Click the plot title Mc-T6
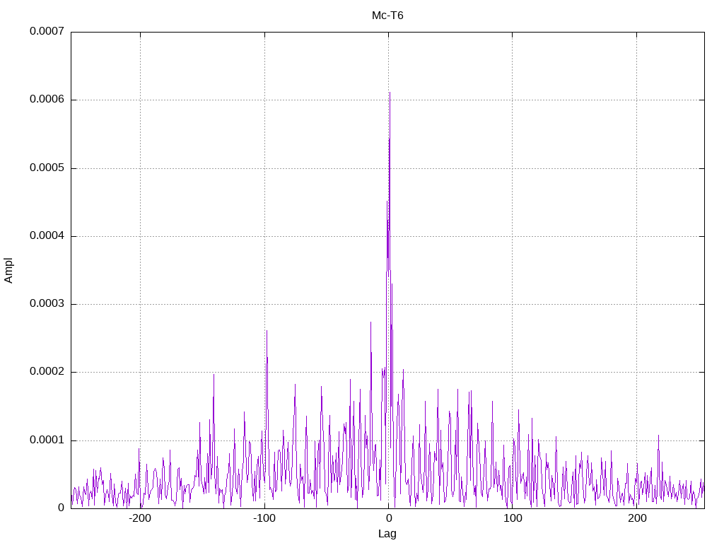Image resolution: width=724 pixels, height=543 pixels. pyautogui.click(x=387, y=16)
